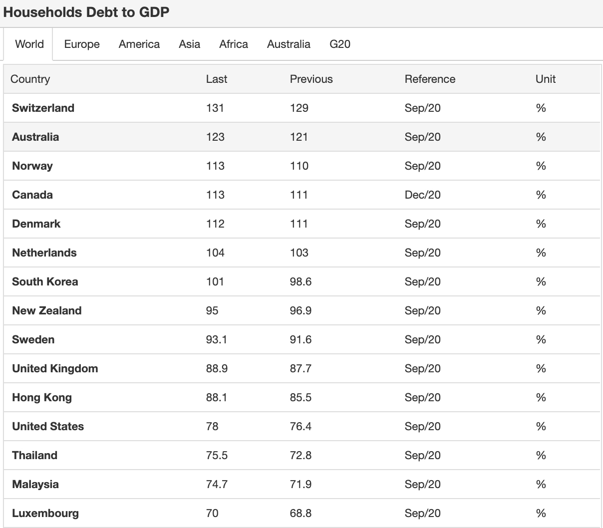Open the Europe tab
The height and width of the screenshot is (528, 603).
coord(82,44)
